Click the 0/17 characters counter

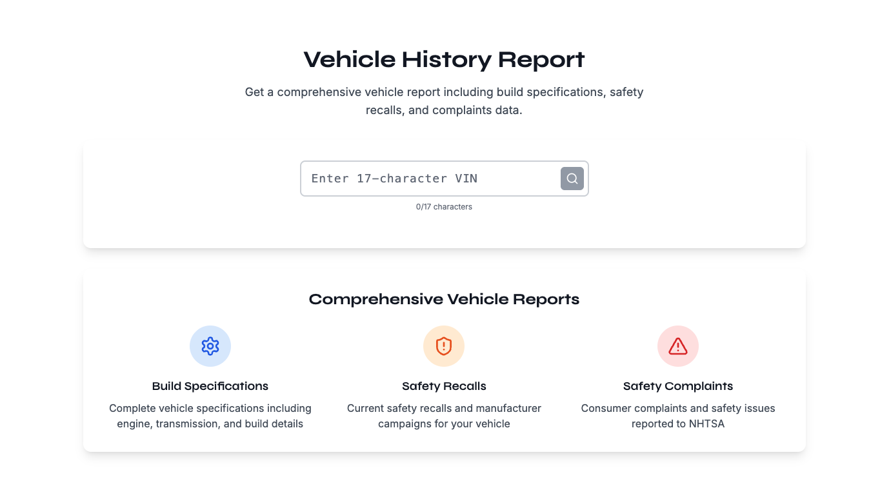tap(444, 207)
